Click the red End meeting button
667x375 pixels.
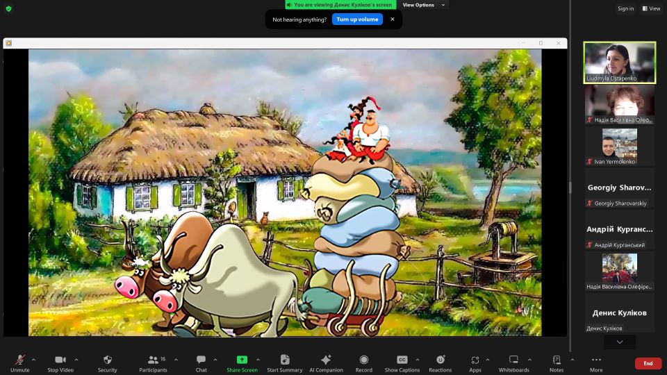tap(648, 363)
